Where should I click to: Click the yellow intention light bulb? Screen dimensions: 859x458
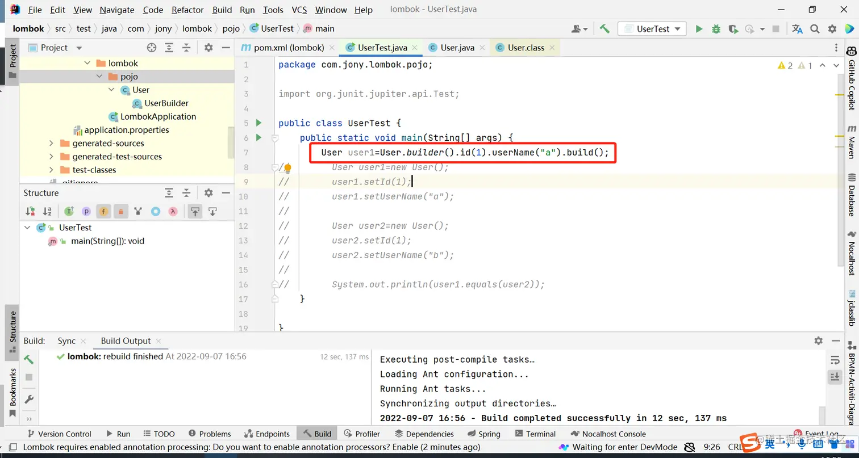click(287, 167)
